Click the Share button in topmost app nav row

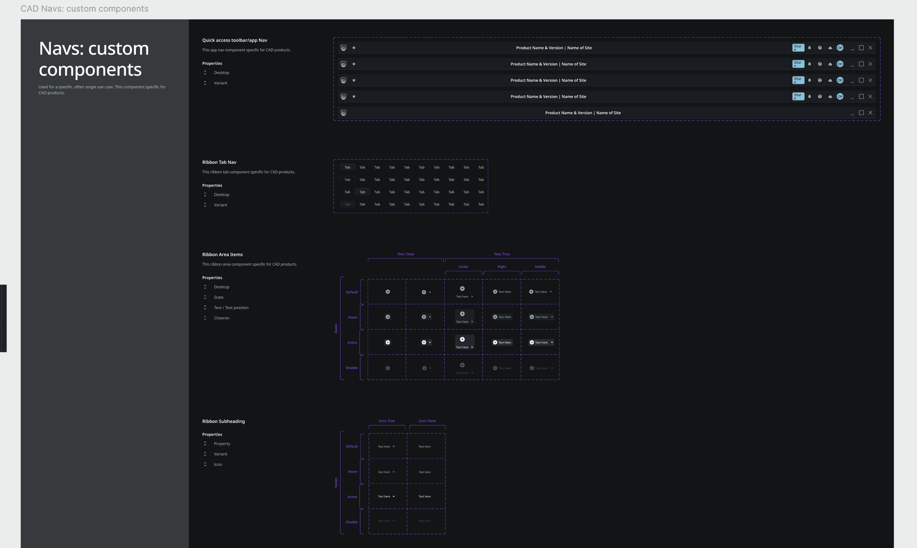(x=798, y=48)
